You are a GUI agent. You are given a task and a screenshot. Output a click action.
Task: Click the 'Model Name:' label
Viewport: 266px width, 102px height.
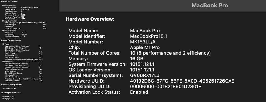click(84, 31)
